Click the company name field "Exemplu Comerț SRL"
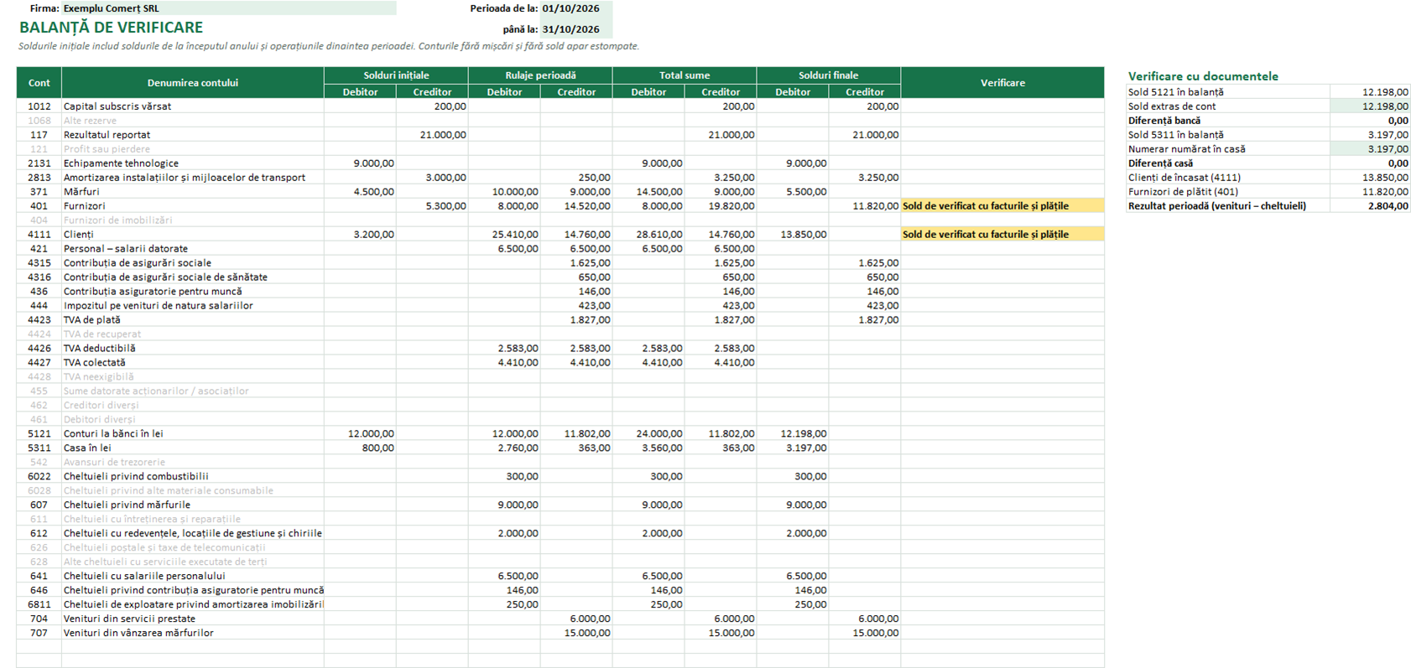The image size is (1411, 668). pos(228,8)
